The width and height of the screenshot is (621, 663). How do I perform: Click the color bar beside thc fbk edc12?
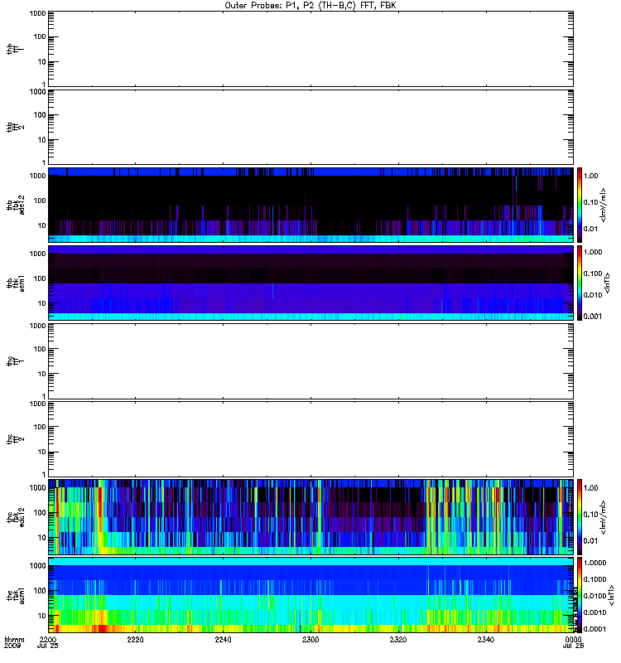[x=580, y=517]
